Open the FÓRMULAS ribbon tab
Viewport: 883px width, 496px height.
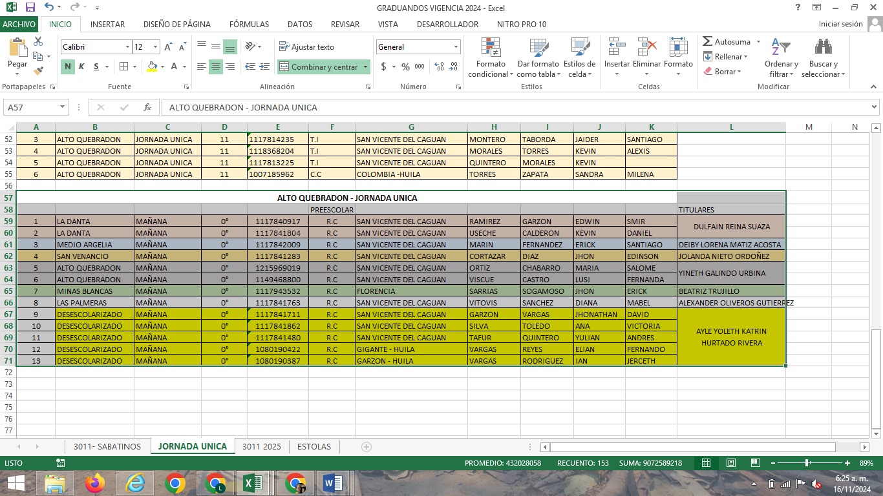pyautogui.click(x=249, y=24)
